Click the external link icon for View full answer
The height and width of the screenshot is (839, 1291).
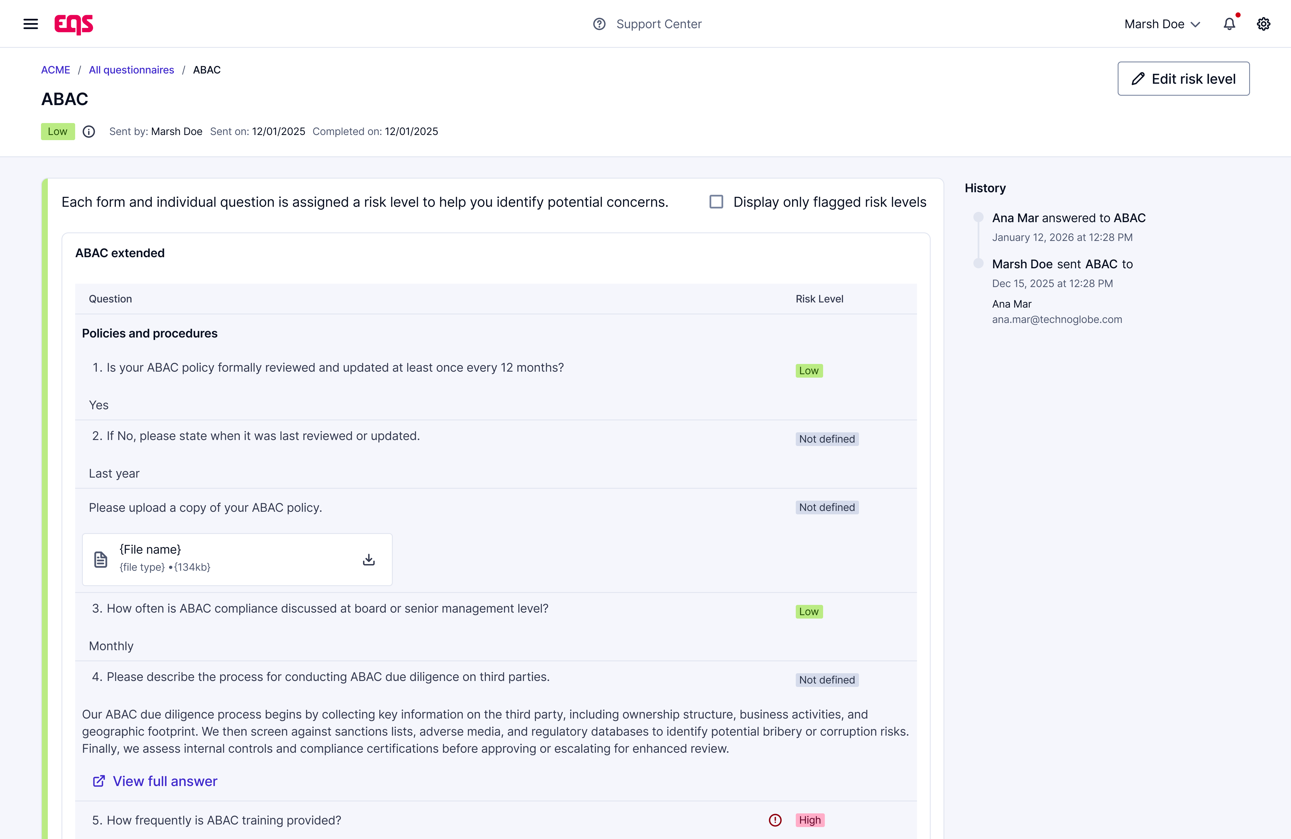pyautogui.click(x=99, y=781)
